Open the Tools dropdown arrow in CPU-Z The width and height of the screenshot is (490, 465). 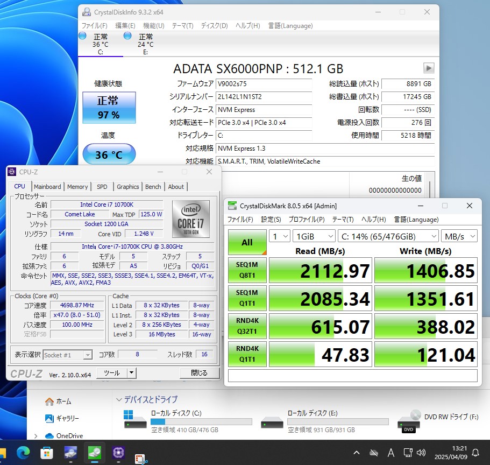click(x=132, y=372)
